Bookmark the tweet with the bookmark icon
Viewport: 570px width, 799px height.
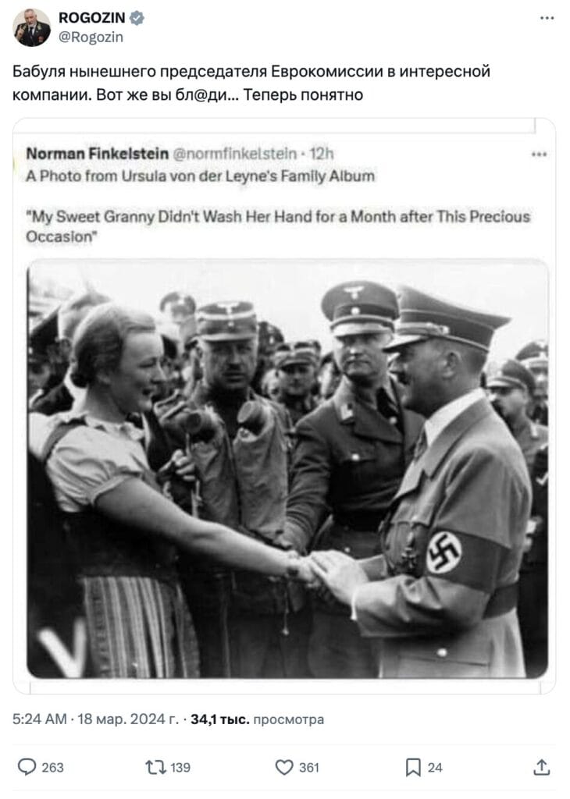(x=412, y=768)
